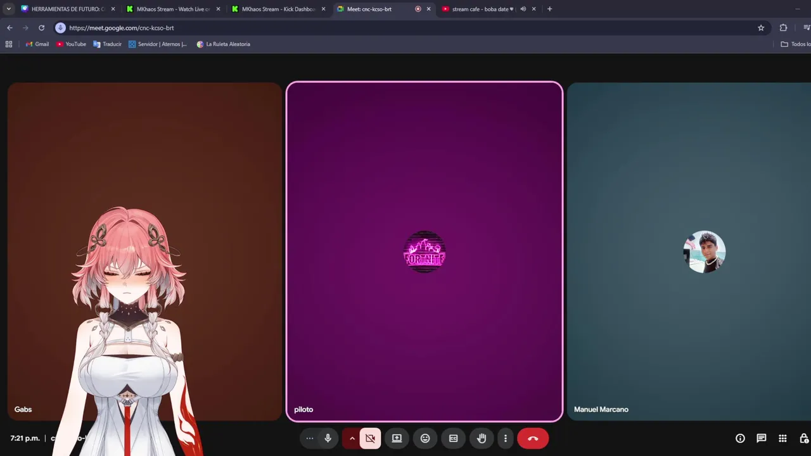Viewport: 811px width, 456px height.
Task: Close the MKhaos Watch Live tab
Action: [218, 9]
